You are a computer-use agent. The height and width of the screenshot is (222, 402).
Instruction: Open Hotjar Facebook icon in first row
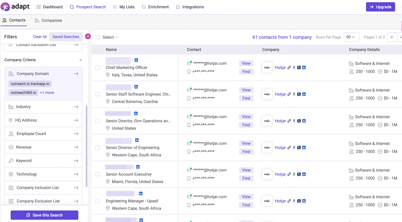pyautogui.click(x=294, y=68)
